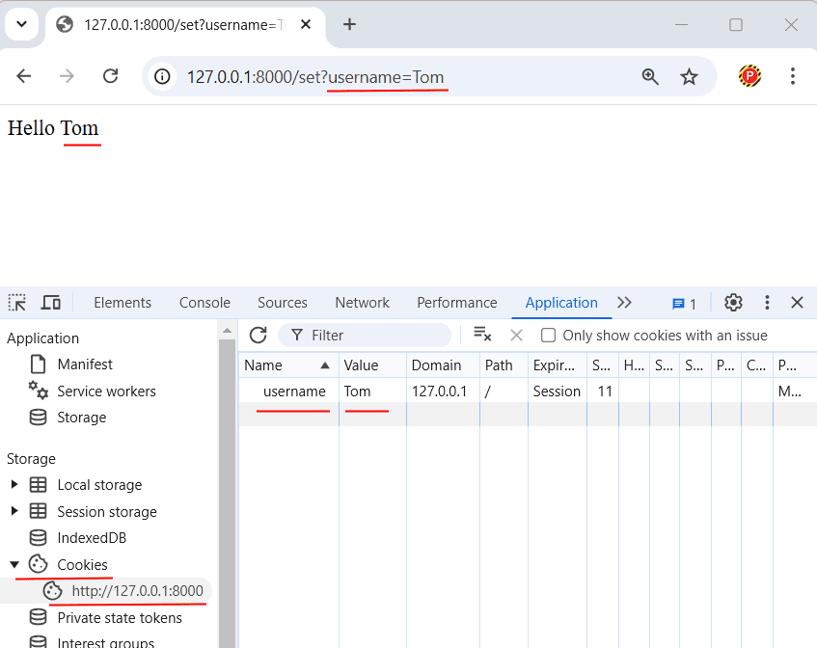
Task: Select the Cookies tree item
Action: tap(82, 565)
